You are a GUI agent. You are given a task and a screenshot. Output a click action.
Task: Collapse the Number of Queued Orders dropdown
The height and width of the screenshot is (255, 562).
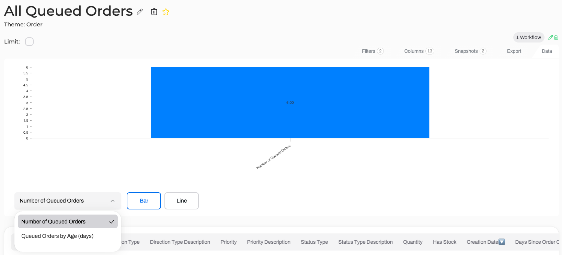coord(68,201)
